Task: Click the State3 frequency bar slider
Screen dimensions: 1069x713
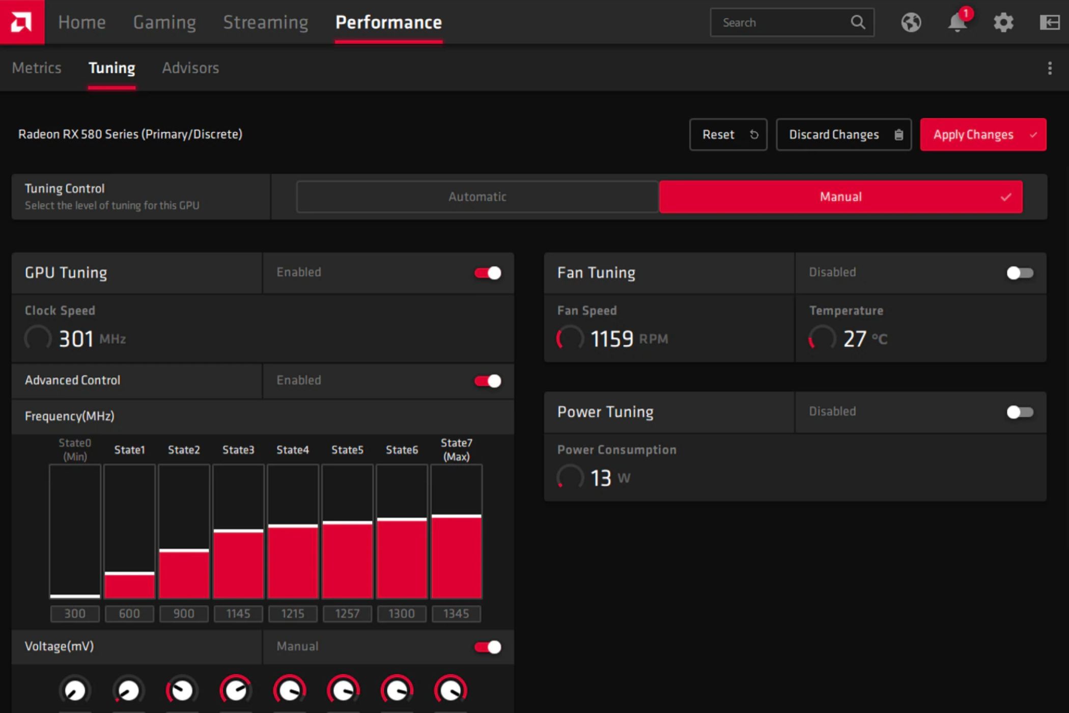Action: pos(238,531)
